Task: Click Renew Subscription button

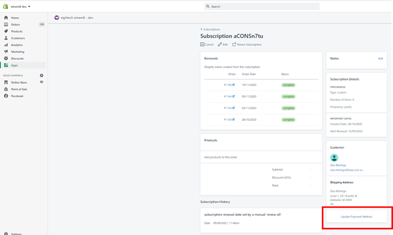Action: click(x=246, y=45)
